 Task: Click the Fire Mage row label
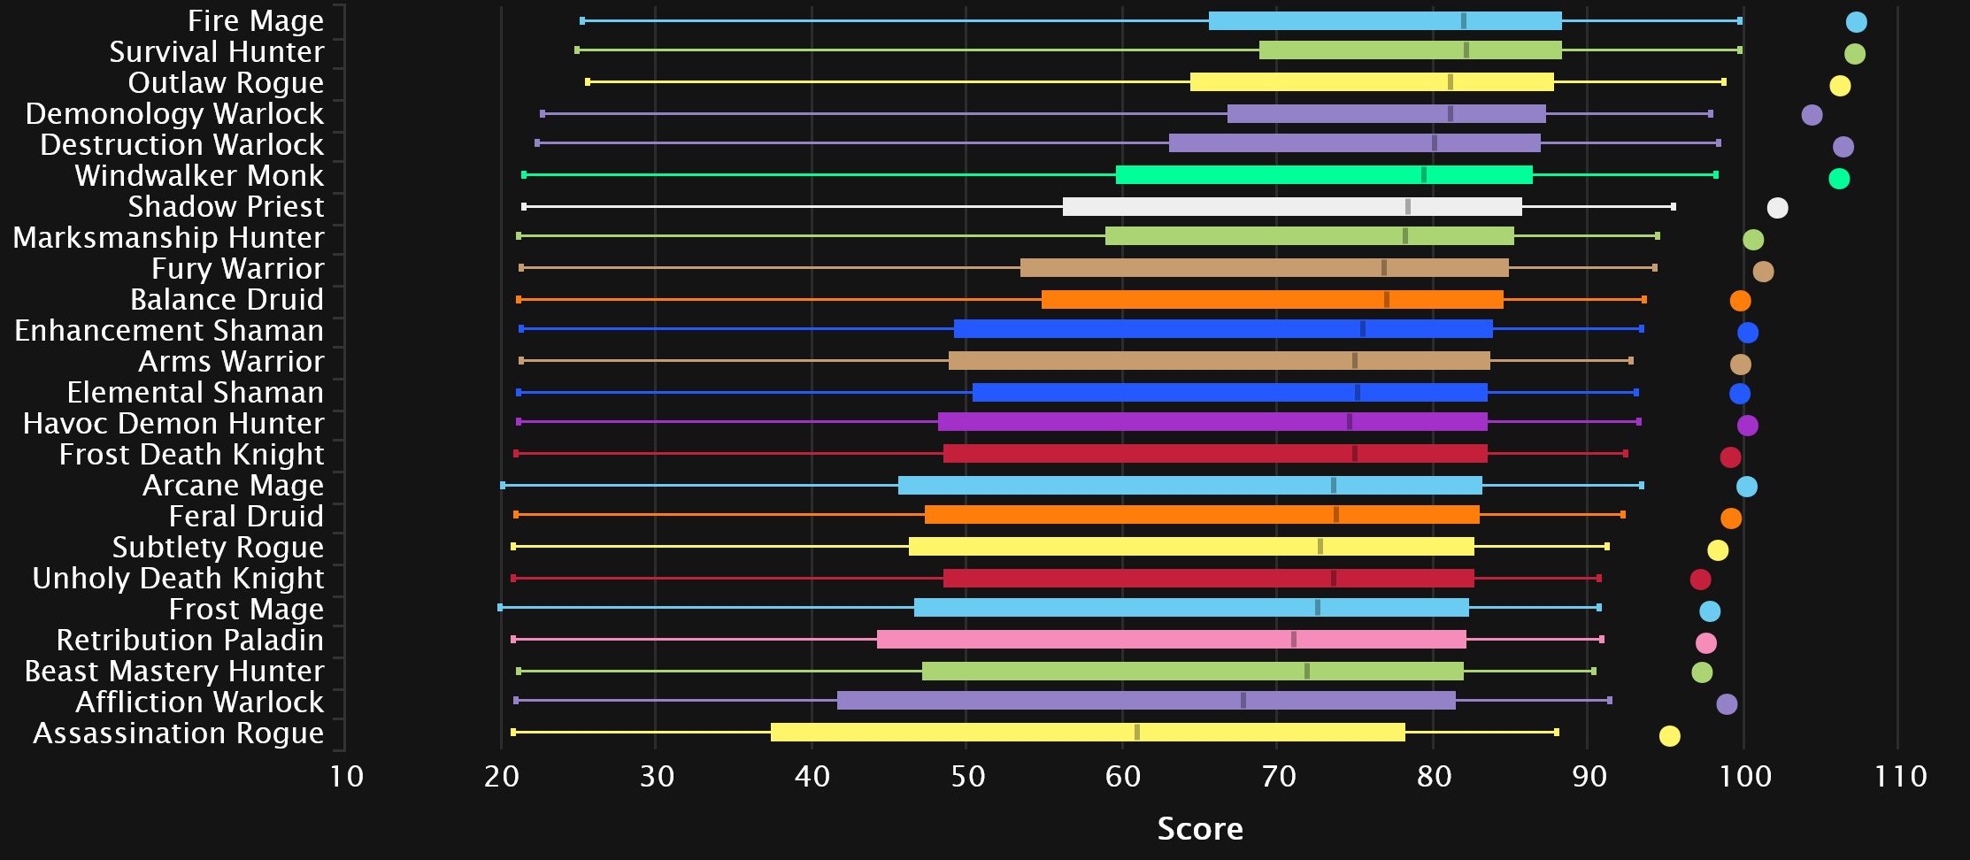(x=256, y=21)
